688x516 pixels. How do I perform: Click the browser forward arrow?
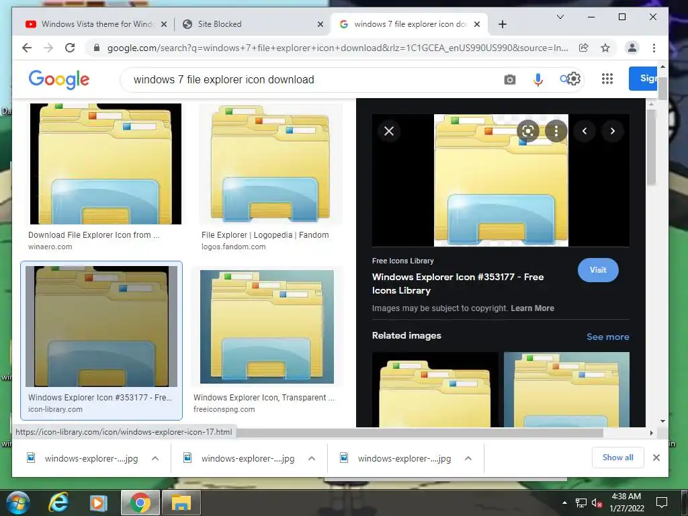click(48, 48)
